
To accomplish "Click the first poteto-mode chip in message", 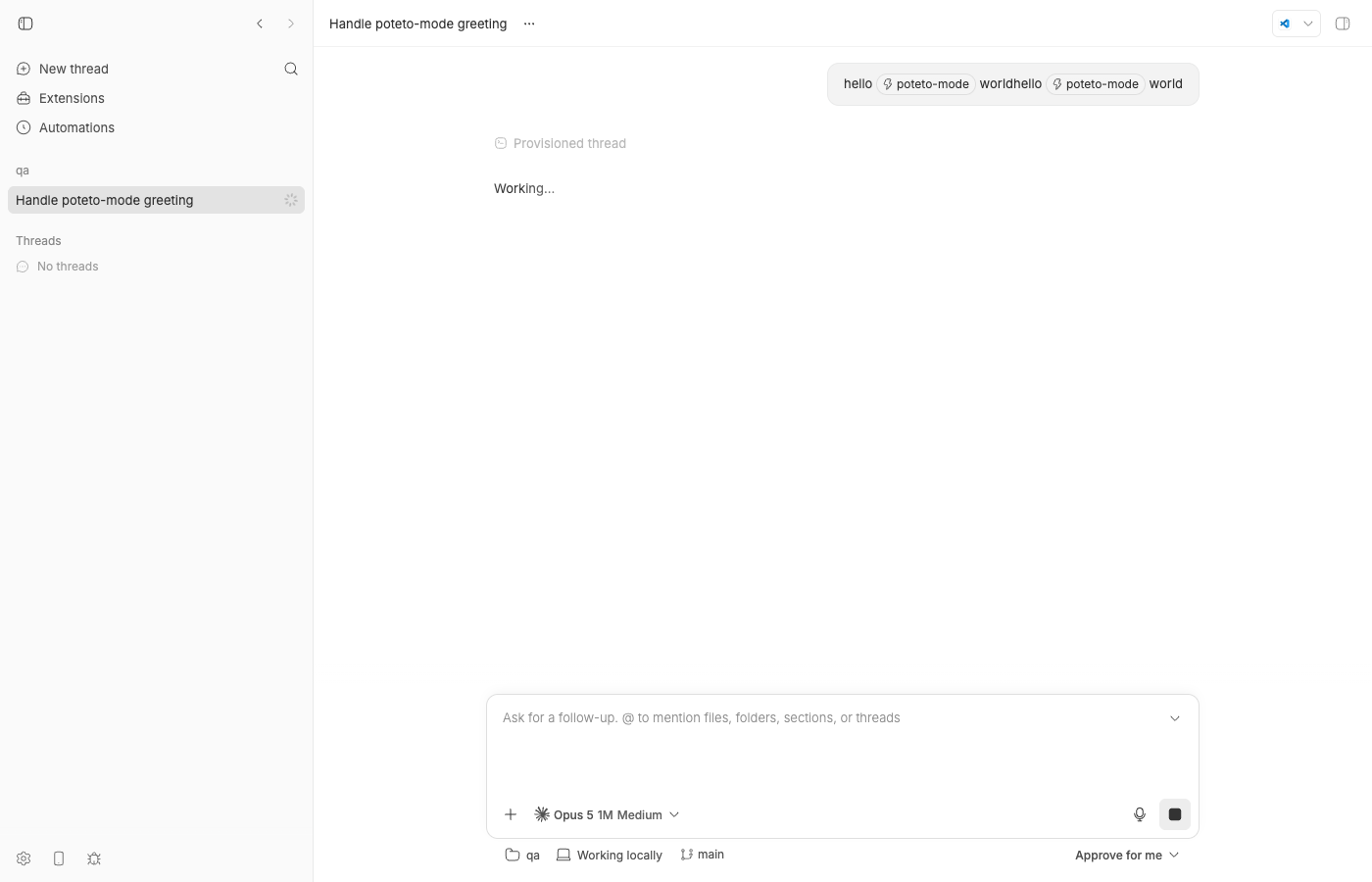I will (925, 84).
